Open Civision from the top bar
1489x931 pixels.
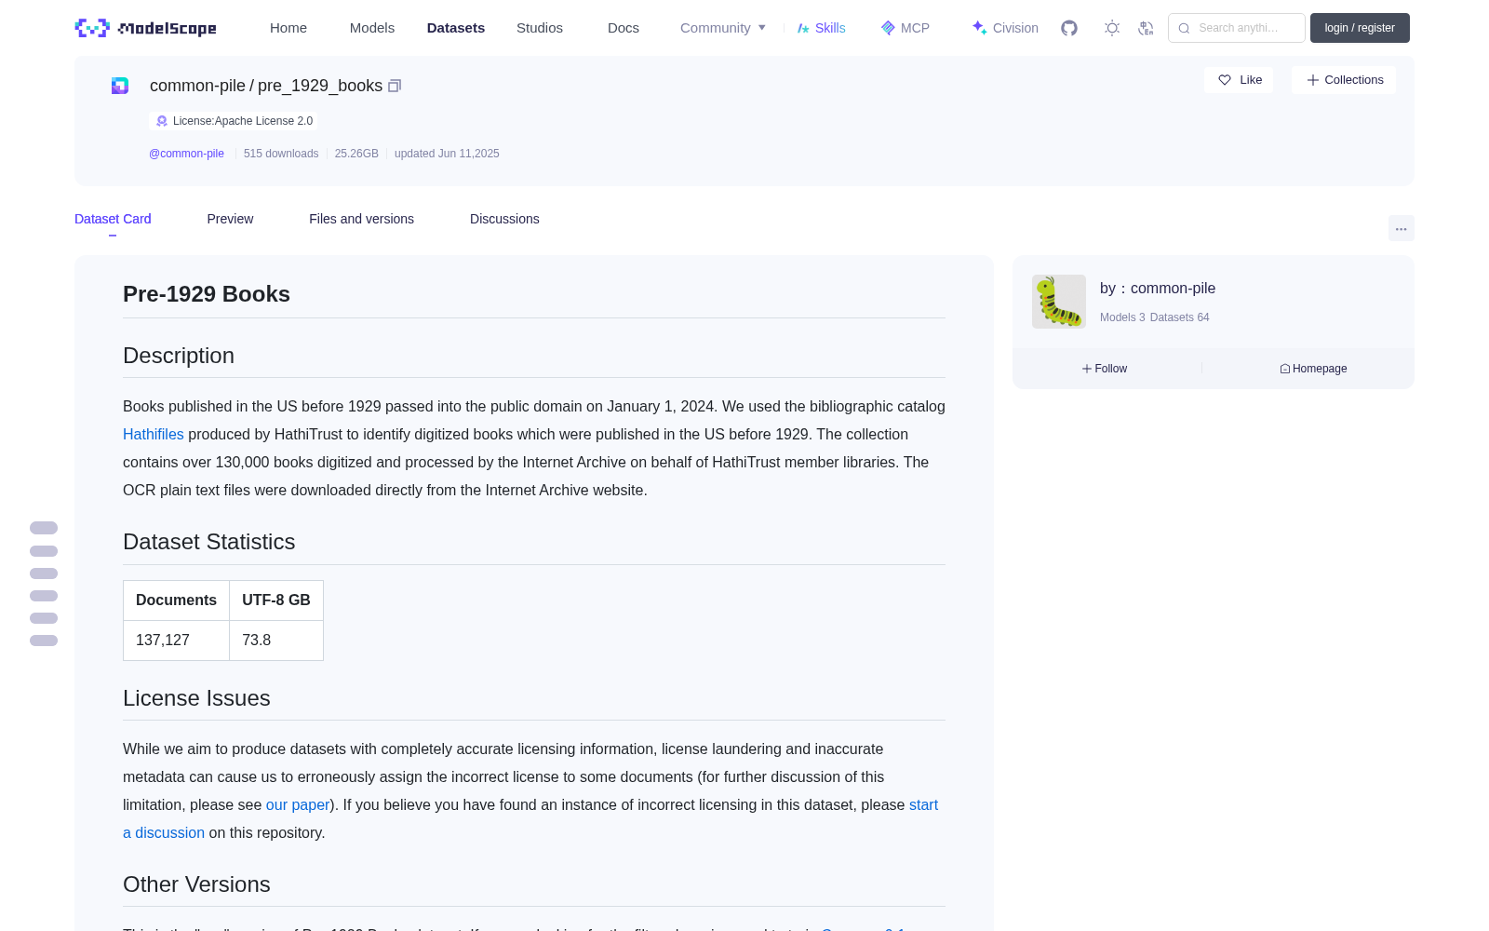pyautogui.click(x=1005, y=28)
